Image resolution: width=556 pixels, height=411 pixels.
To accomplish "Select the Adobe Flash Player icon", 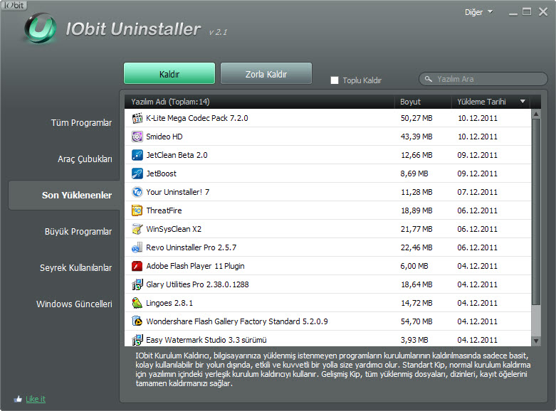I will (x=137, y=266).
